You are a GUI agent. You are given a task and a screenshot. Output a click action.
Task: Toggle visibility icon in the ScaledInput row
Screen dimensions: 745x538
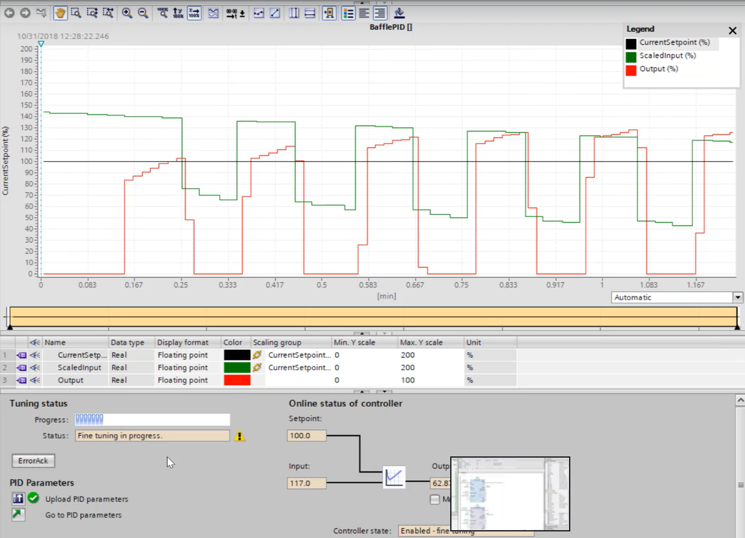tap(35, 368)
